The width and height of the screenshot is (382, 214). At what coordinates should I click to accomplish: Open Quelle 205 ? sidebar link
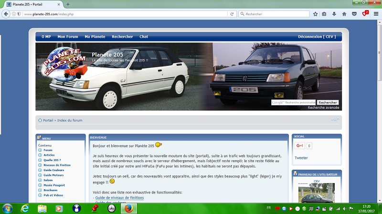[x=52, y=160]
